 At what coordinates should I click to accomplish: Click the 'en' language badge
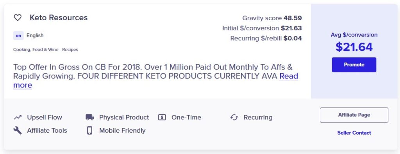point(18,35)
